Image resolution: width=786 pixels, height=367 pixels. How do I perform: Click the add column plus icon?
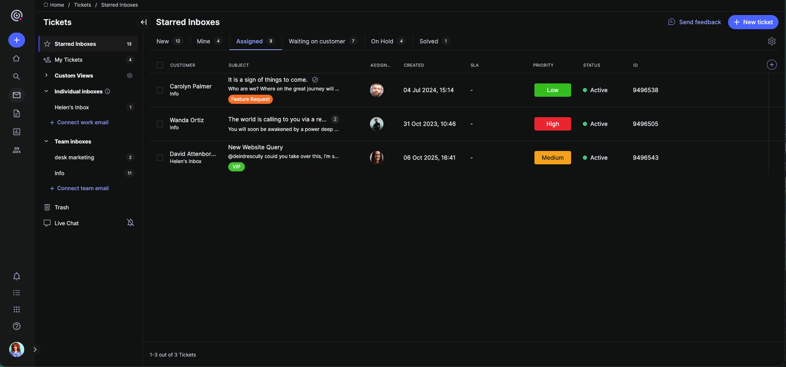[x=772, y=65]
